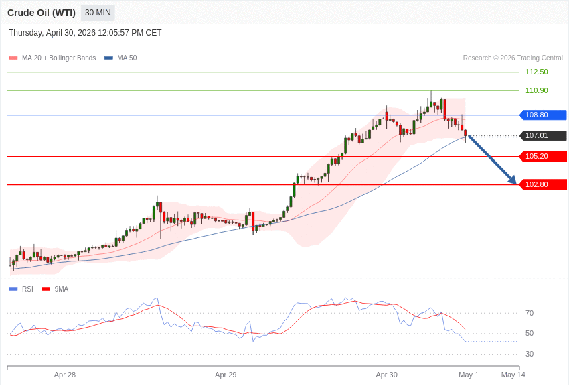The height and width of the screenshot is (386, 569).
Task: Click the red 9MA legend swatch
Action: (46, 289)
